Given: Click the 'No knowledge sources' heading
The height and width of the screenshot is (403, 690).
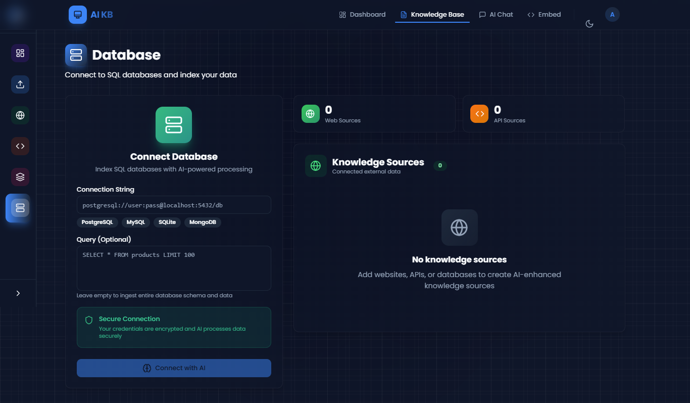Looking at the screenshot, I should 459,260.
